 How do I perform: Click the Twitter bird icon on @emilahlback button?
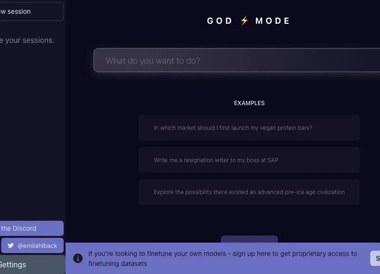10,245
